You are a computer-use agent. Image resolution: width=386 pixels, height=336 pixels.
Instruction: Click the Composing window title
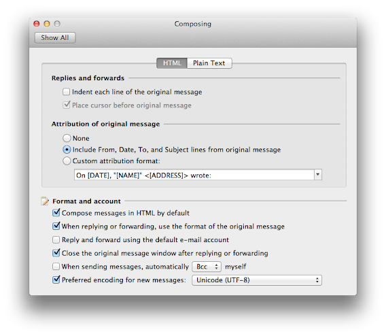coord(193,24)
